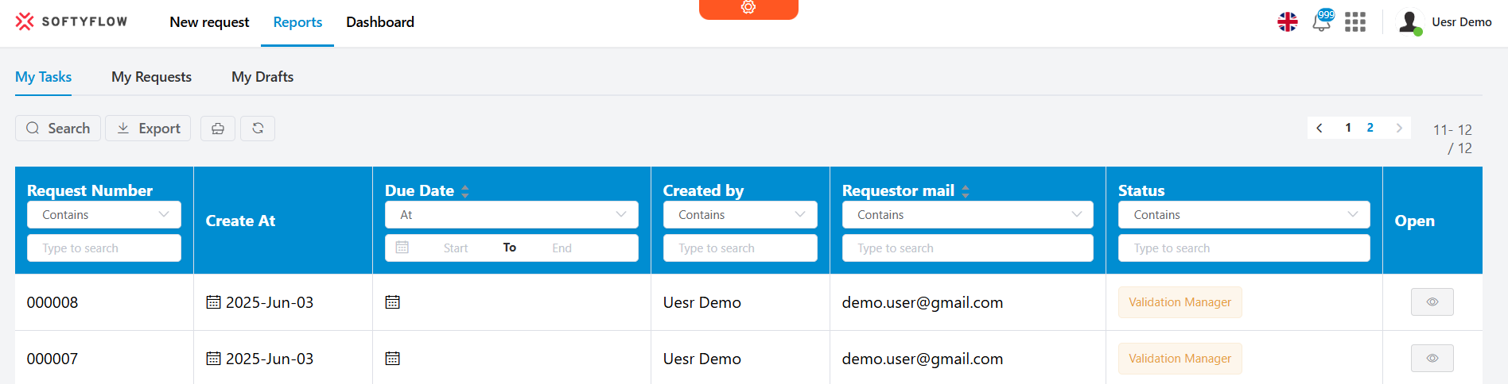Click the orange settings gear tab
Image resolution: width=1508 pixels, height=384 pixels.
748,8
